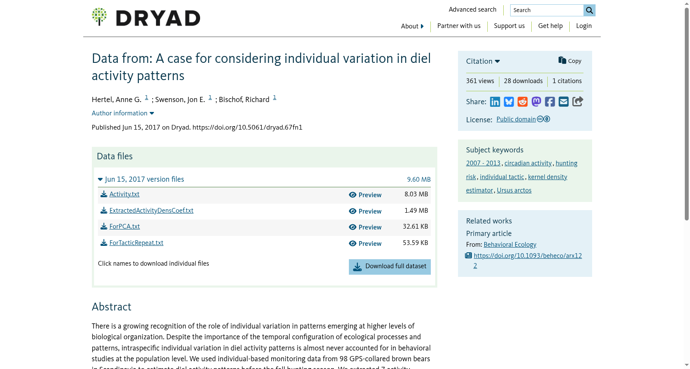Click Download full dataset button

click(390, 267)
